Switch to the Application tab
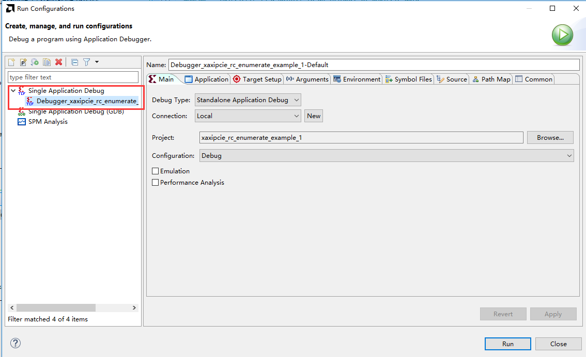Image resolution: width=586 pixels, height=357 pixels. (207, 79)
